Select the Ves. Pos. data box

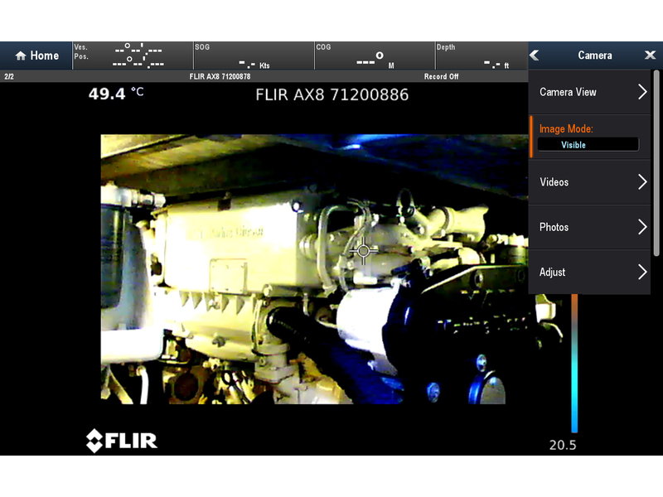click(131, 56)
